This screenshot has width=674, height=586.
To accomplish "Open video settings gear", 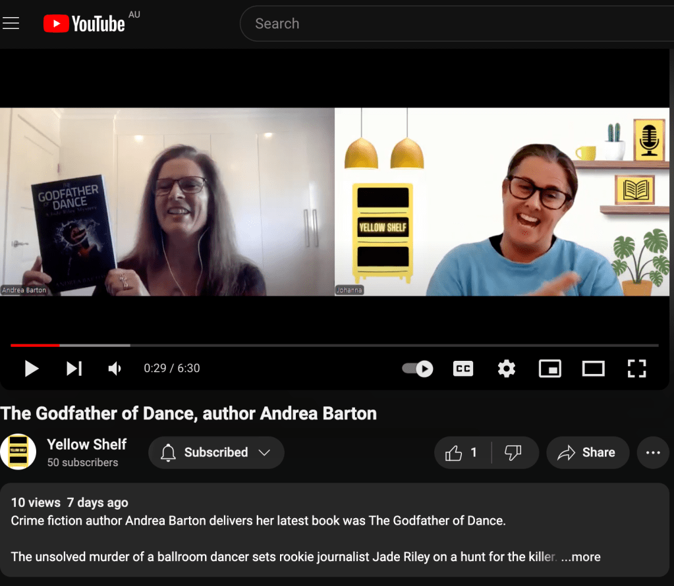I will click(x=506, y=369).
